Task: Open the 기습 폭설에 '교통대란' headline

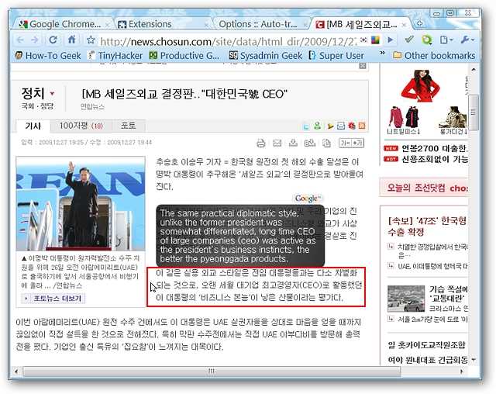Action: [448, 293]
